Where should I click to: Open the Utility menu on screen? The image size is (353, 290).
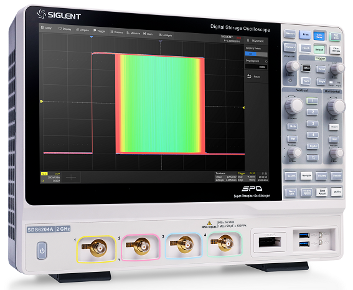pos(46,27)
